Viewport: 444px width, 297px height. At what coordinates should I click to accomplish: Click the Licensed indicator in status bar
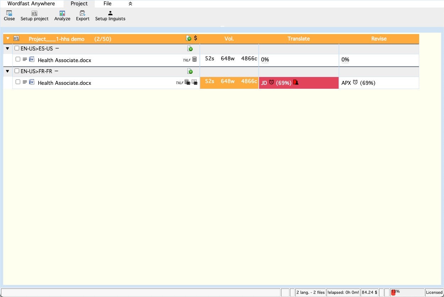coord(434,292)
